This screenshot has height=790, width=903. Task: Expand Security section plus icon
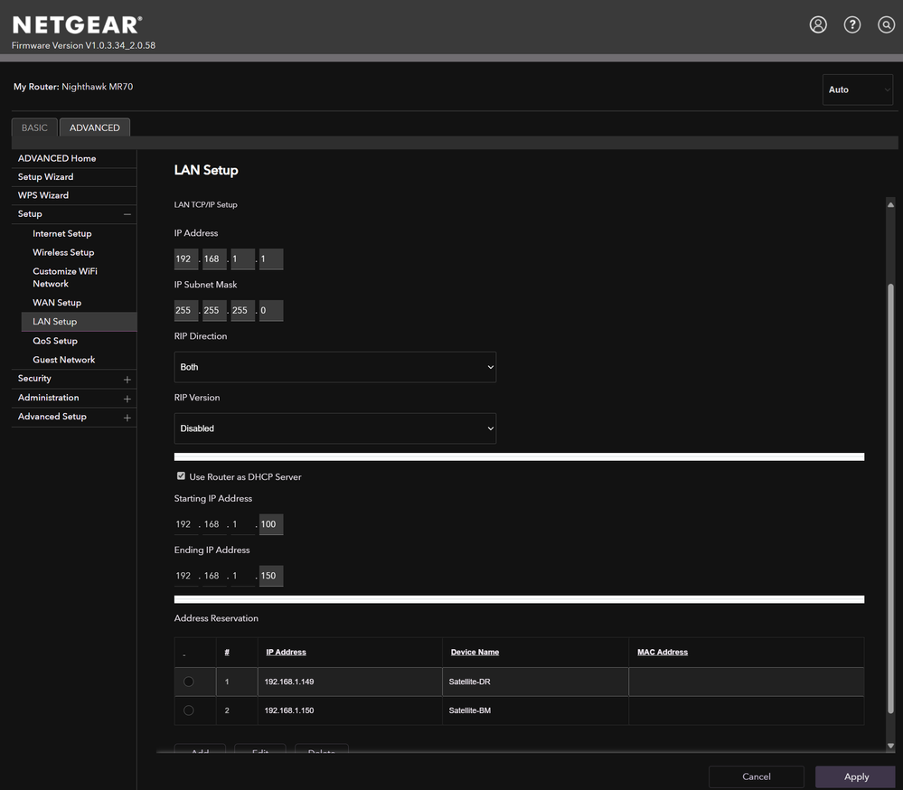(127, 380)
